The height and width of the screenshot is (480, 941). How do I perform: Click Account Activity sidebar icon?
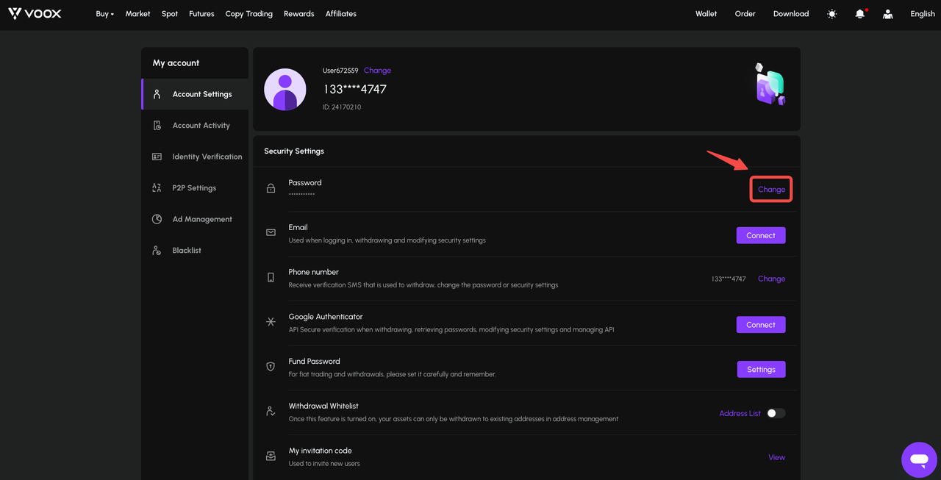pos(157,126)
